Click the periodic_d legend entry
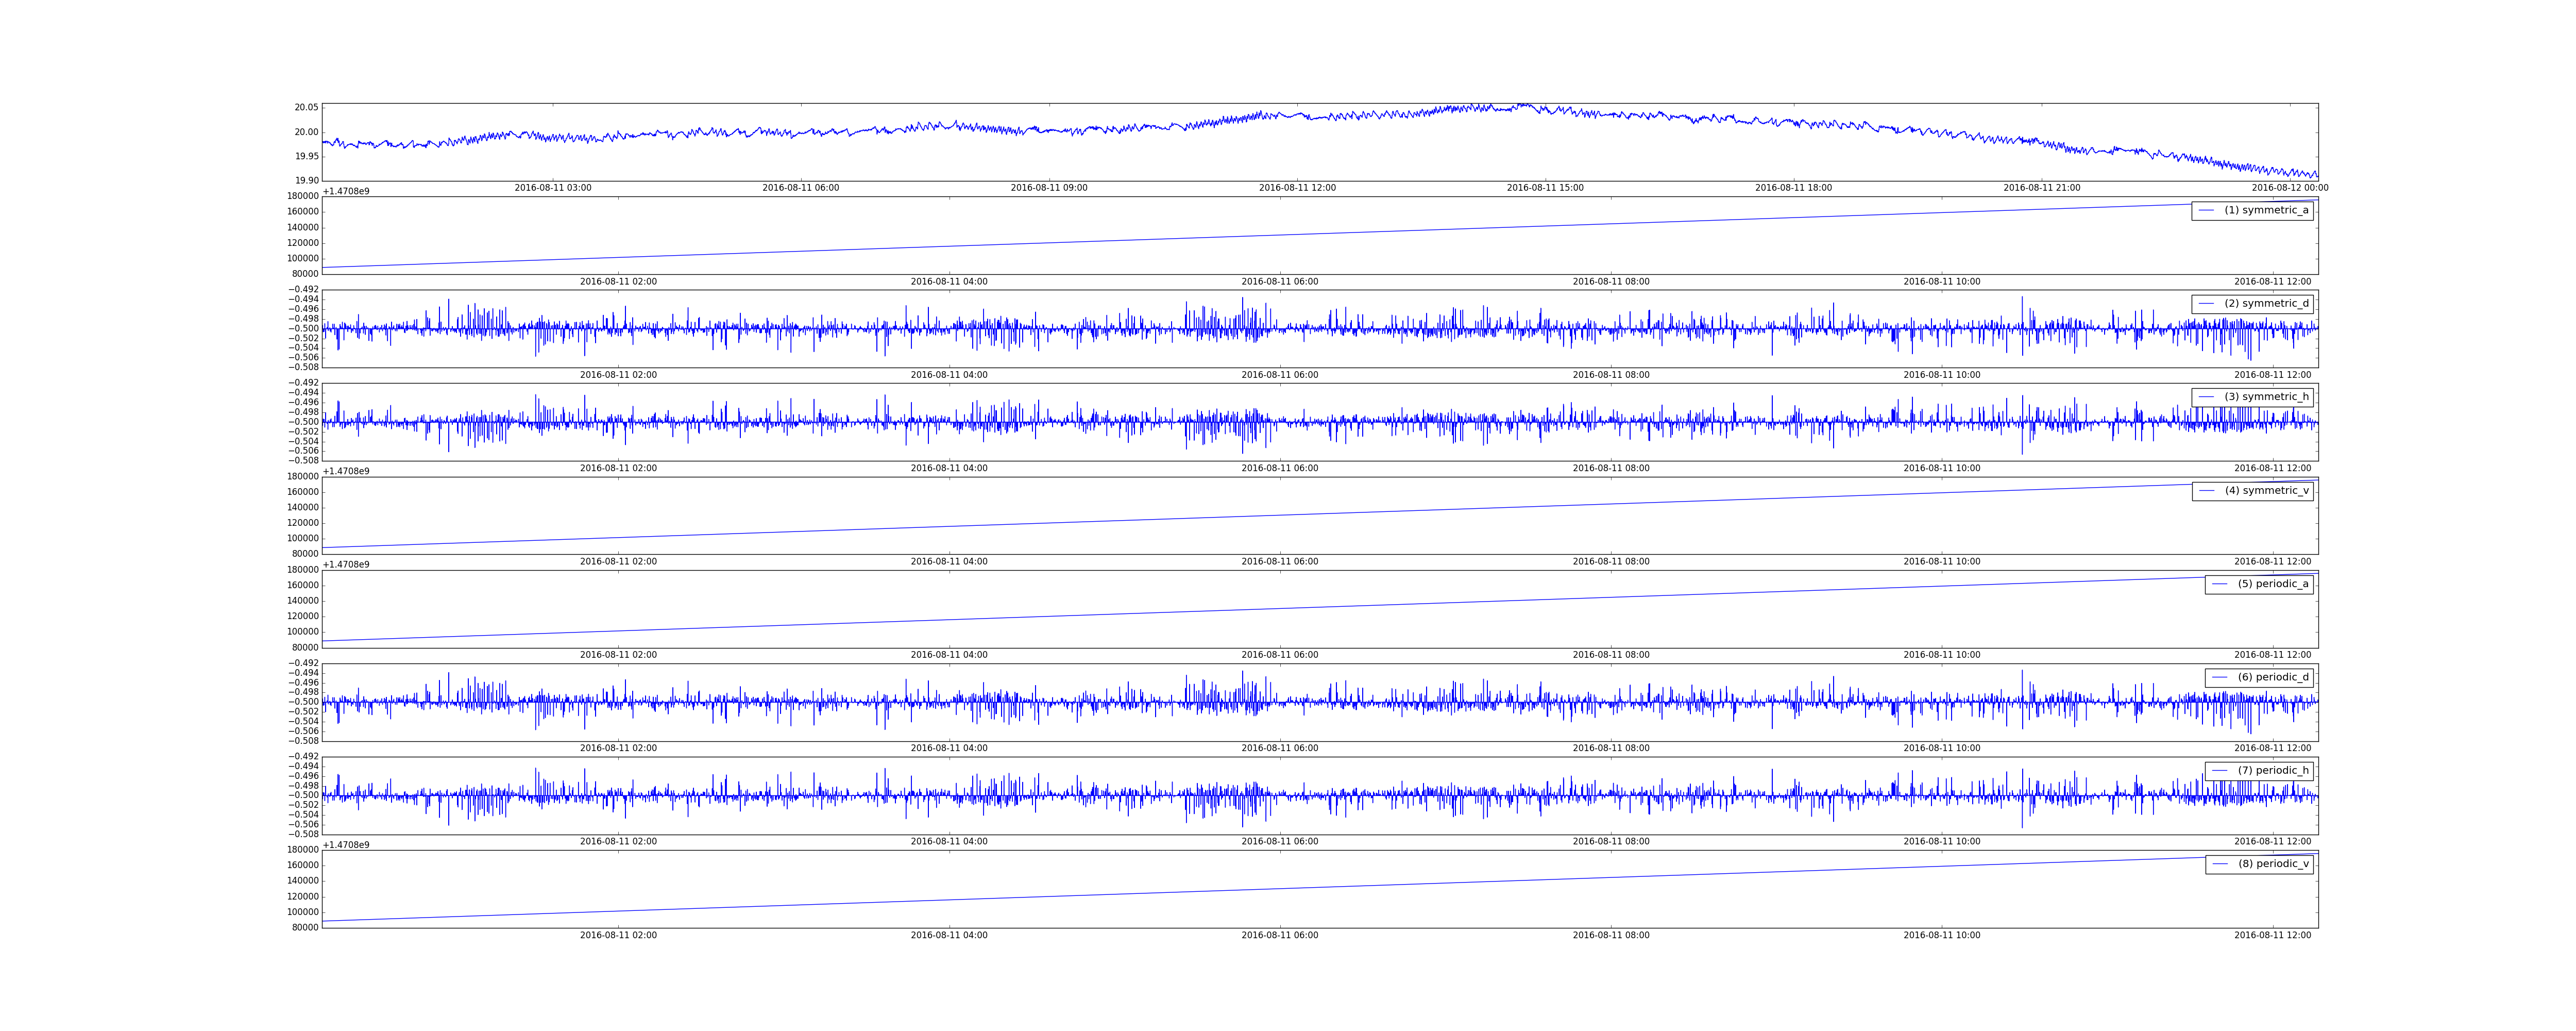Image resolution: width=2576 pixels, height=1031 pixels. 2272,678
